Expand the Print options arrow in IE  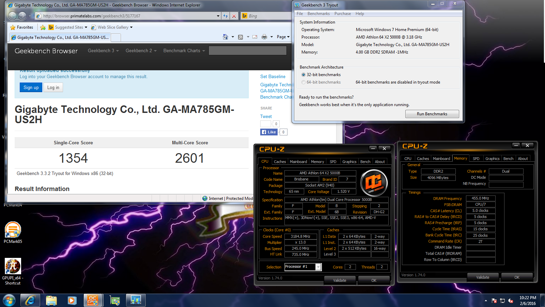pyautogui.click(x=271, y=37)
